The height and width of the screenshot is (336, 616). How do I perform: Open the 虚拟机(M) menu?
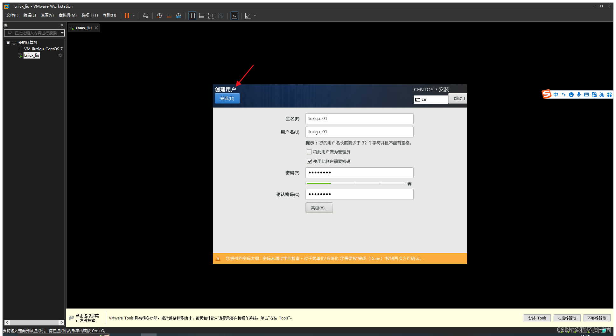click(67, 15)
